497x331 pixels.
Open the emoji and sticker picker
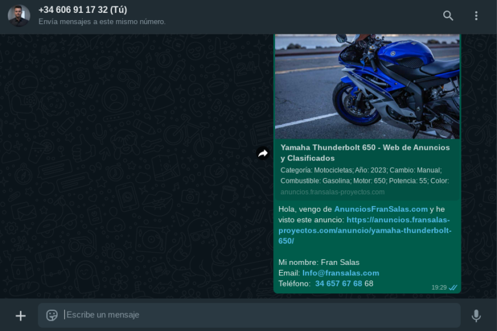[x=52, y=315]
